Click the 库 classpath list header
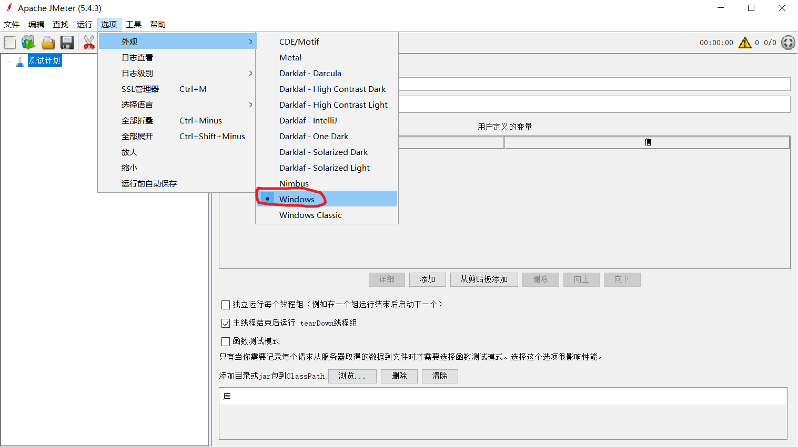This screenshot has width=798, height=447. [x=503, y=397]
